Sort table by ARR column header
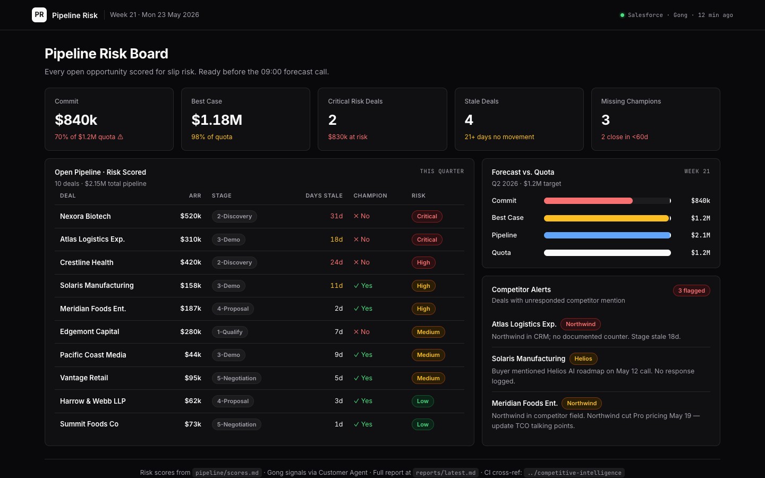Screen dimensions: 765x478 [x=195, y=196]
